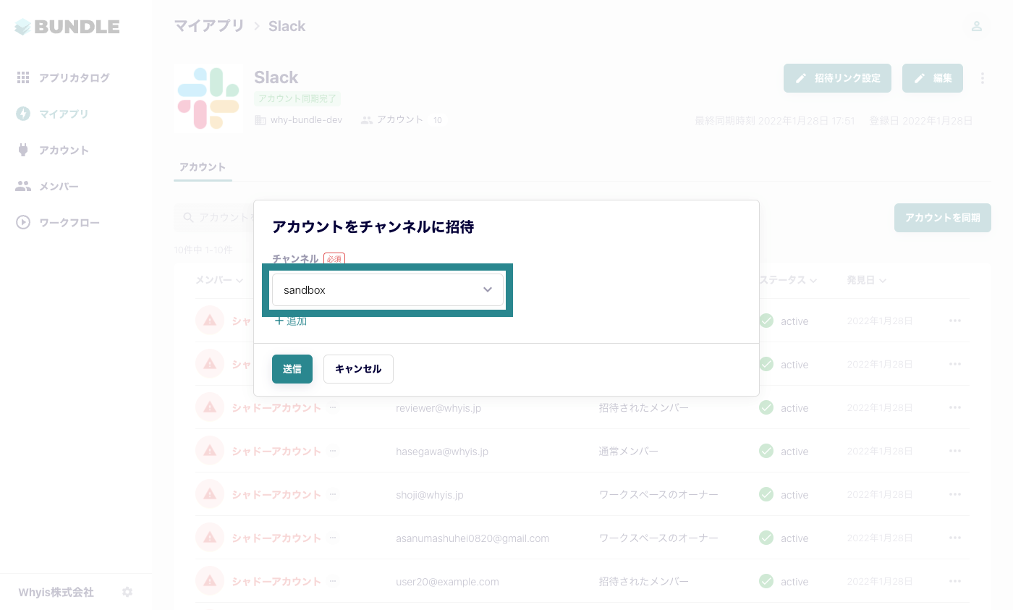Click the ＋追加 link to add a channel
The height and width of the screenshot is (610, 1013).
(x=290, y=321)
